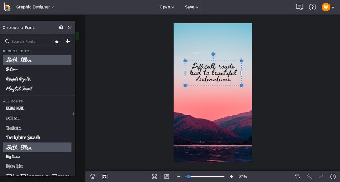Click the fit-to-screen icon
Image resolution: width=340 pixels, height=182 pixels.
click(x=155, y=177)
